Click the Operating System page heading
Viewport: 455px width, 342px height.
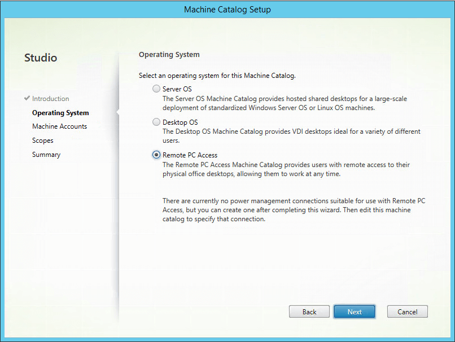[x=169, y=55]
